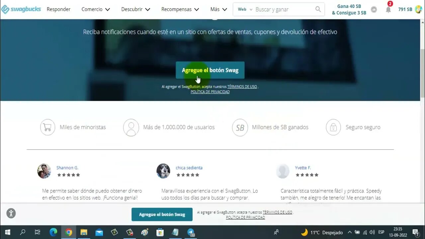Open Microsoft Store from taskbar

(160, 232)
